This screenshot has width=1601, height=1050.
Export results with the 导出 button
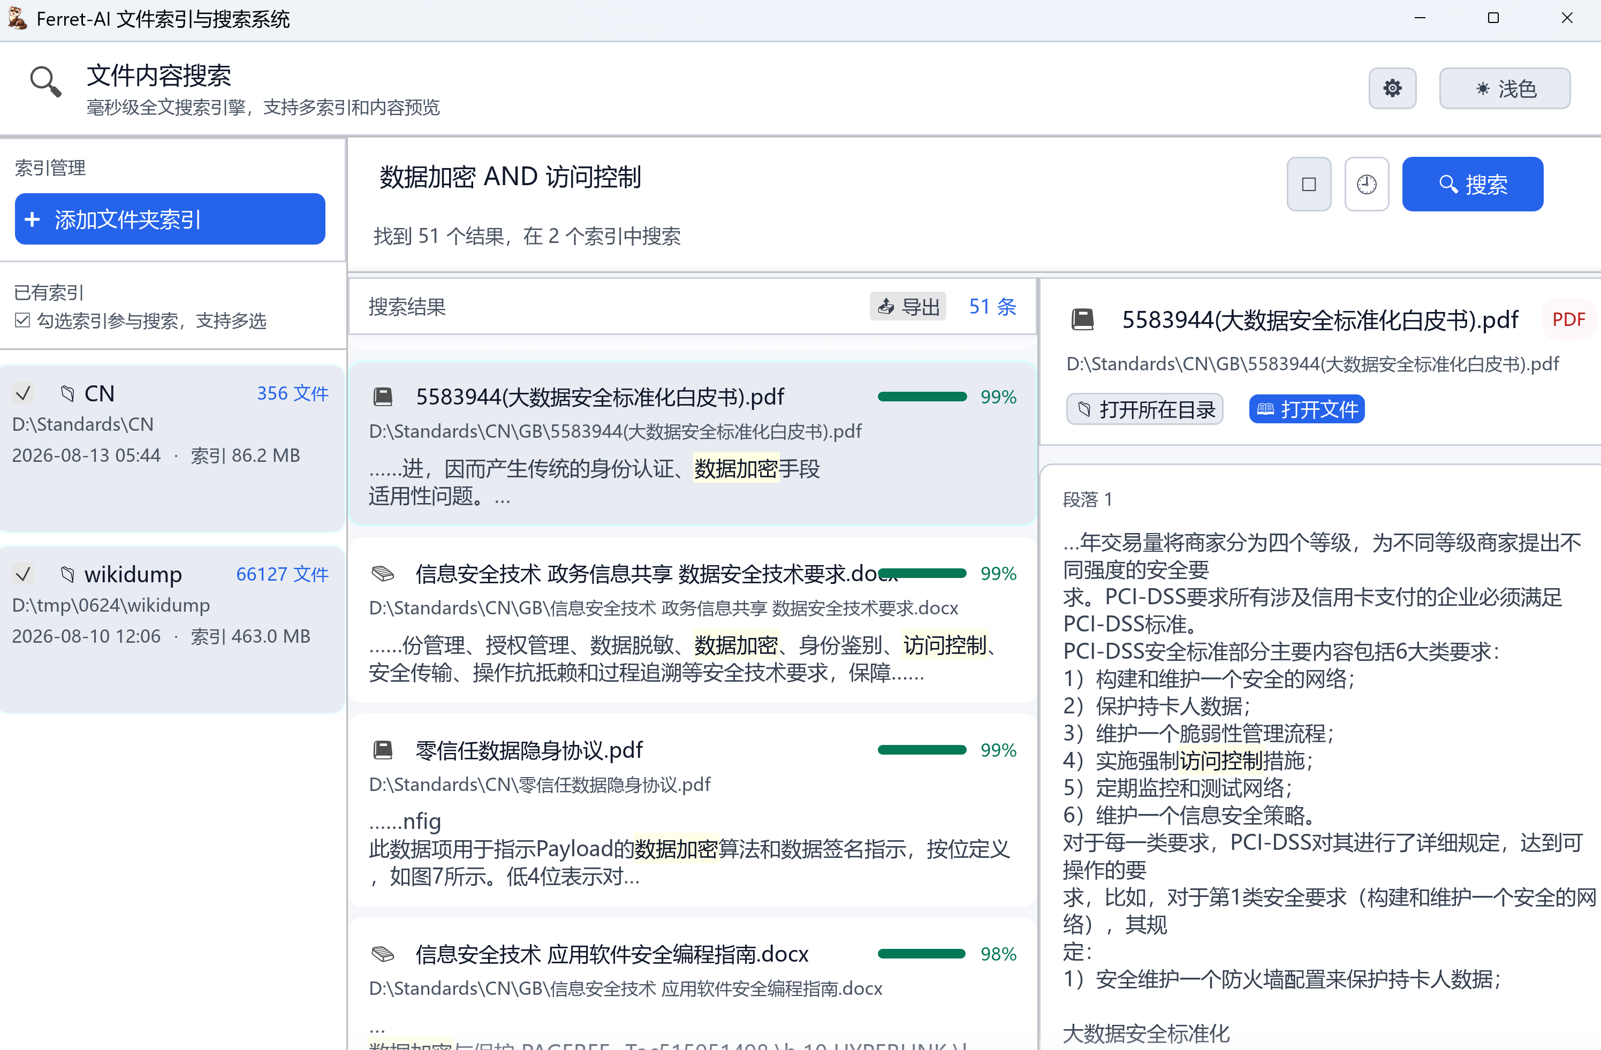click(907, 307)
